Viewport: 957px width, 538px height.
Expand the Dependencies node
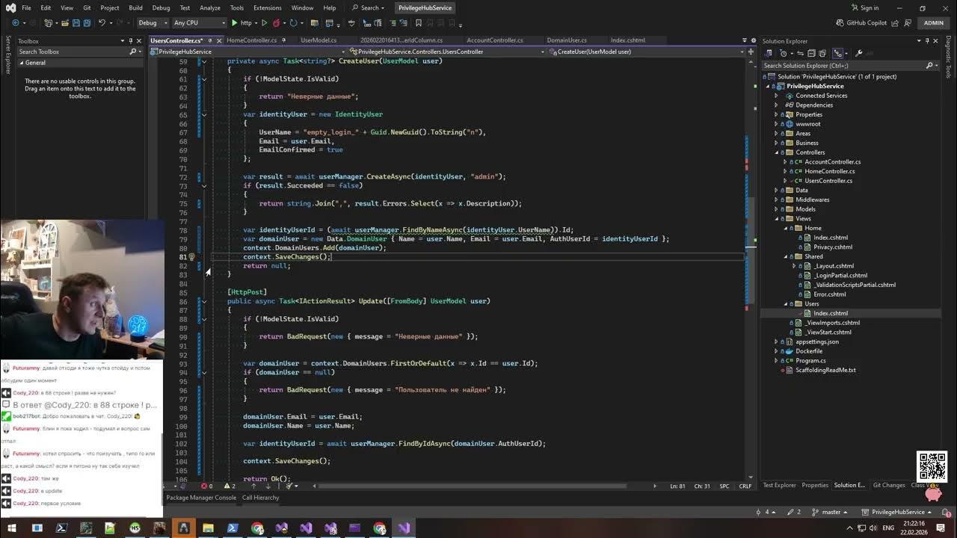pos(775,105)
